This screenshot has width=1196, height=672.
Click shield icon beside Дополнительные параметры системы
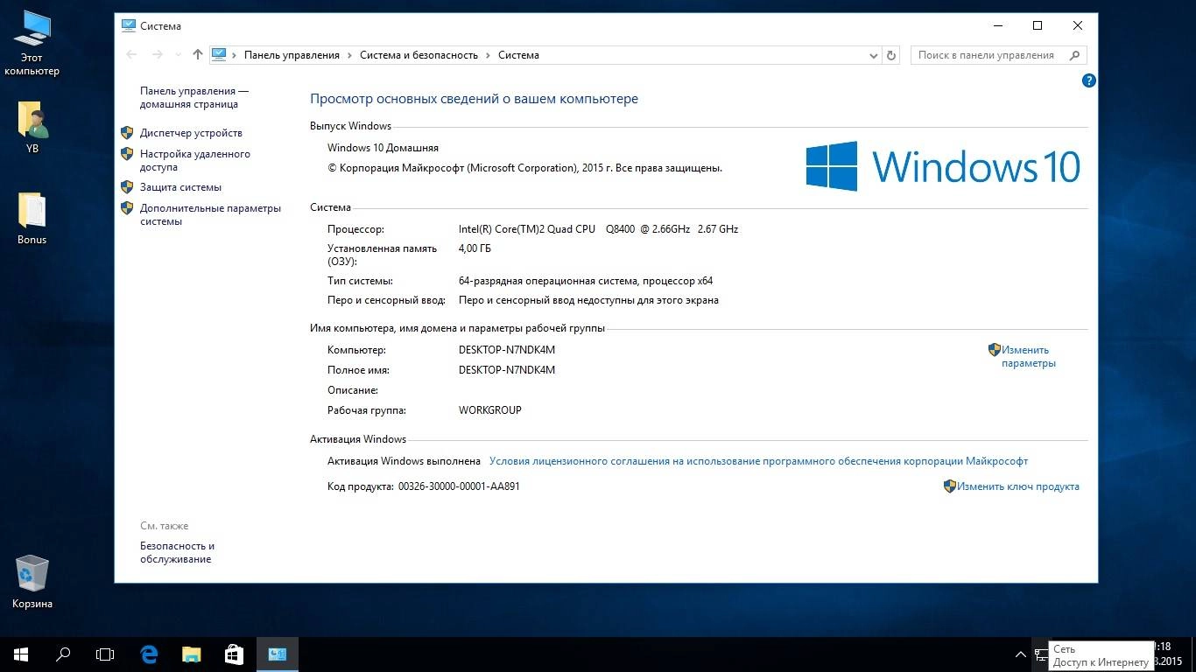pyautogui.click(x=127, y=208)
